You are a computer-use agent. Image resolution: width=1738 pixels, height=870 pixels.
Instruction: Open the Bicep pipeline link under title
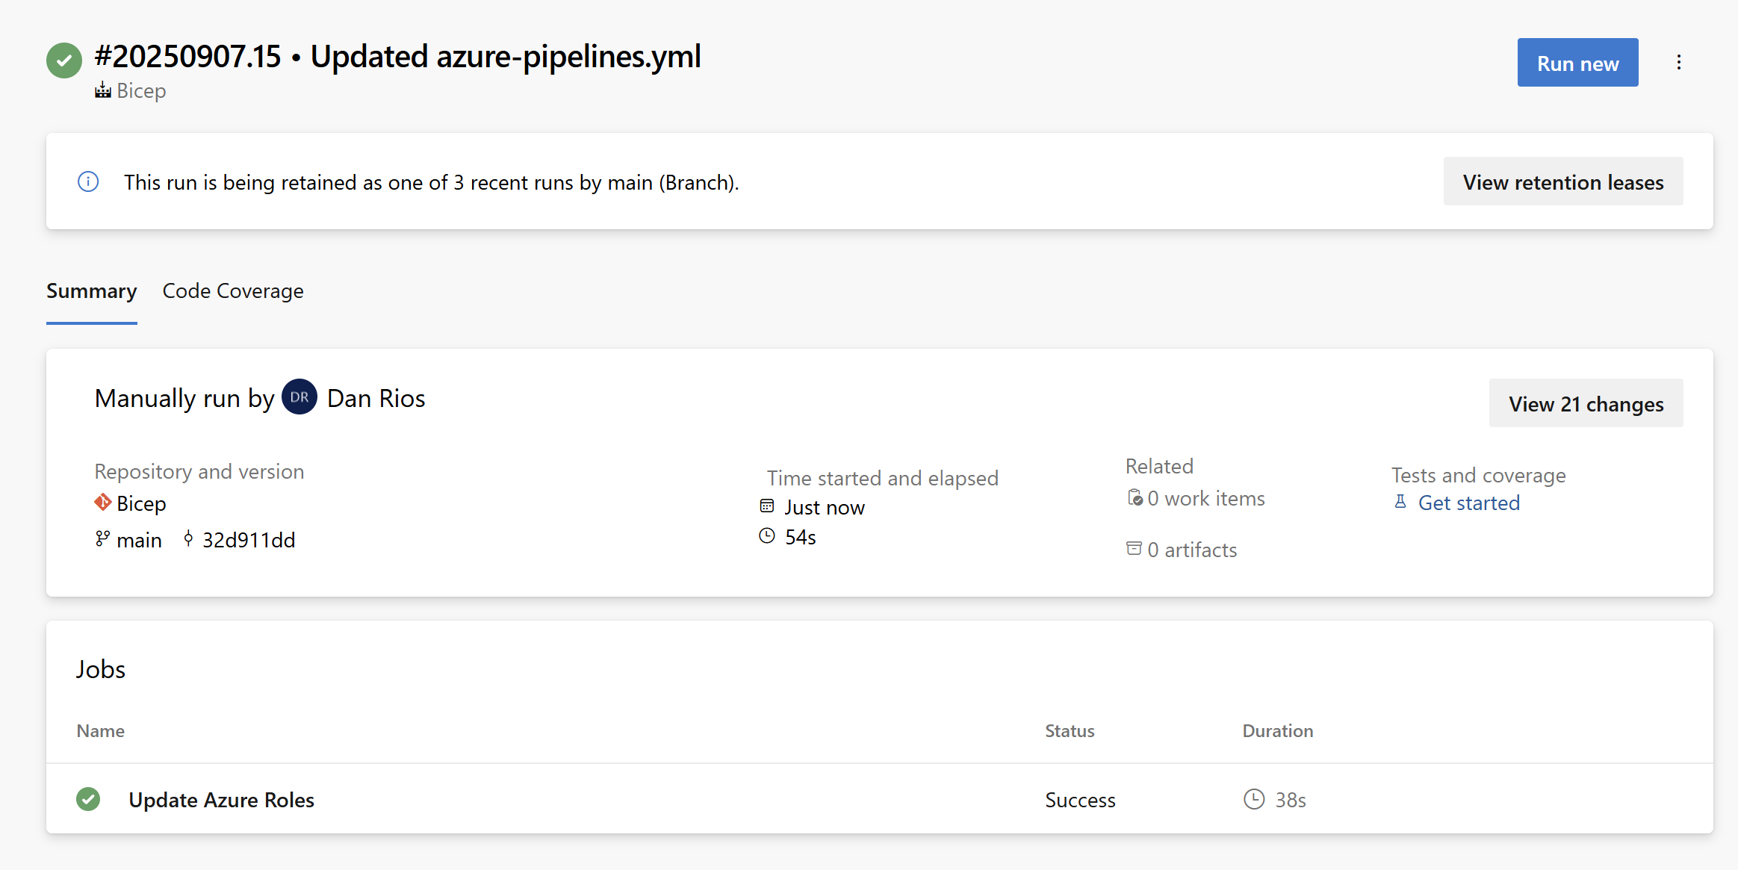(141, 90)
